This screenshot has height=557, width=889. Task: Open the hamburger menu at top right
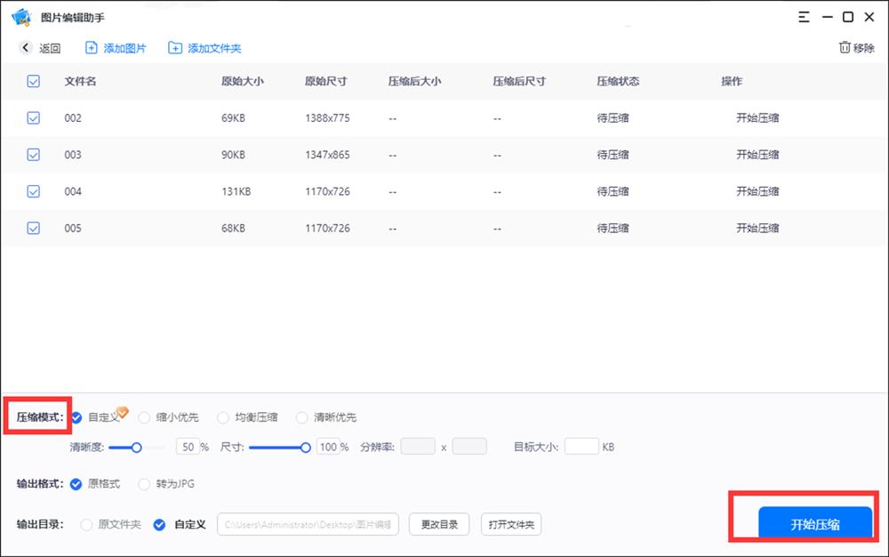[803, 16]
